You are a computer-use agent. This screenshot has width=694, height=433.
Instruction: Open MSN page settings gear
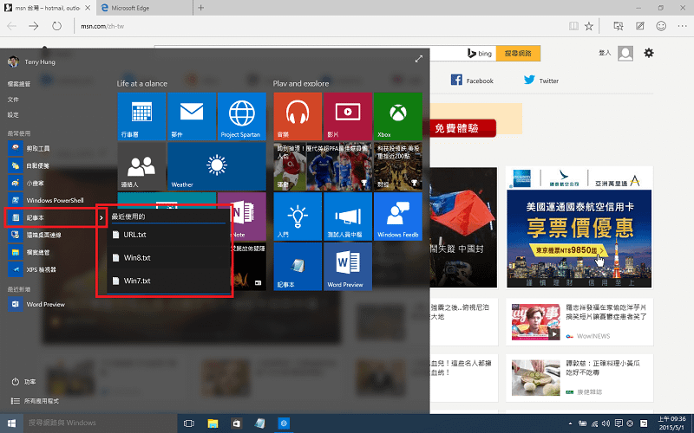click(649, 53)
